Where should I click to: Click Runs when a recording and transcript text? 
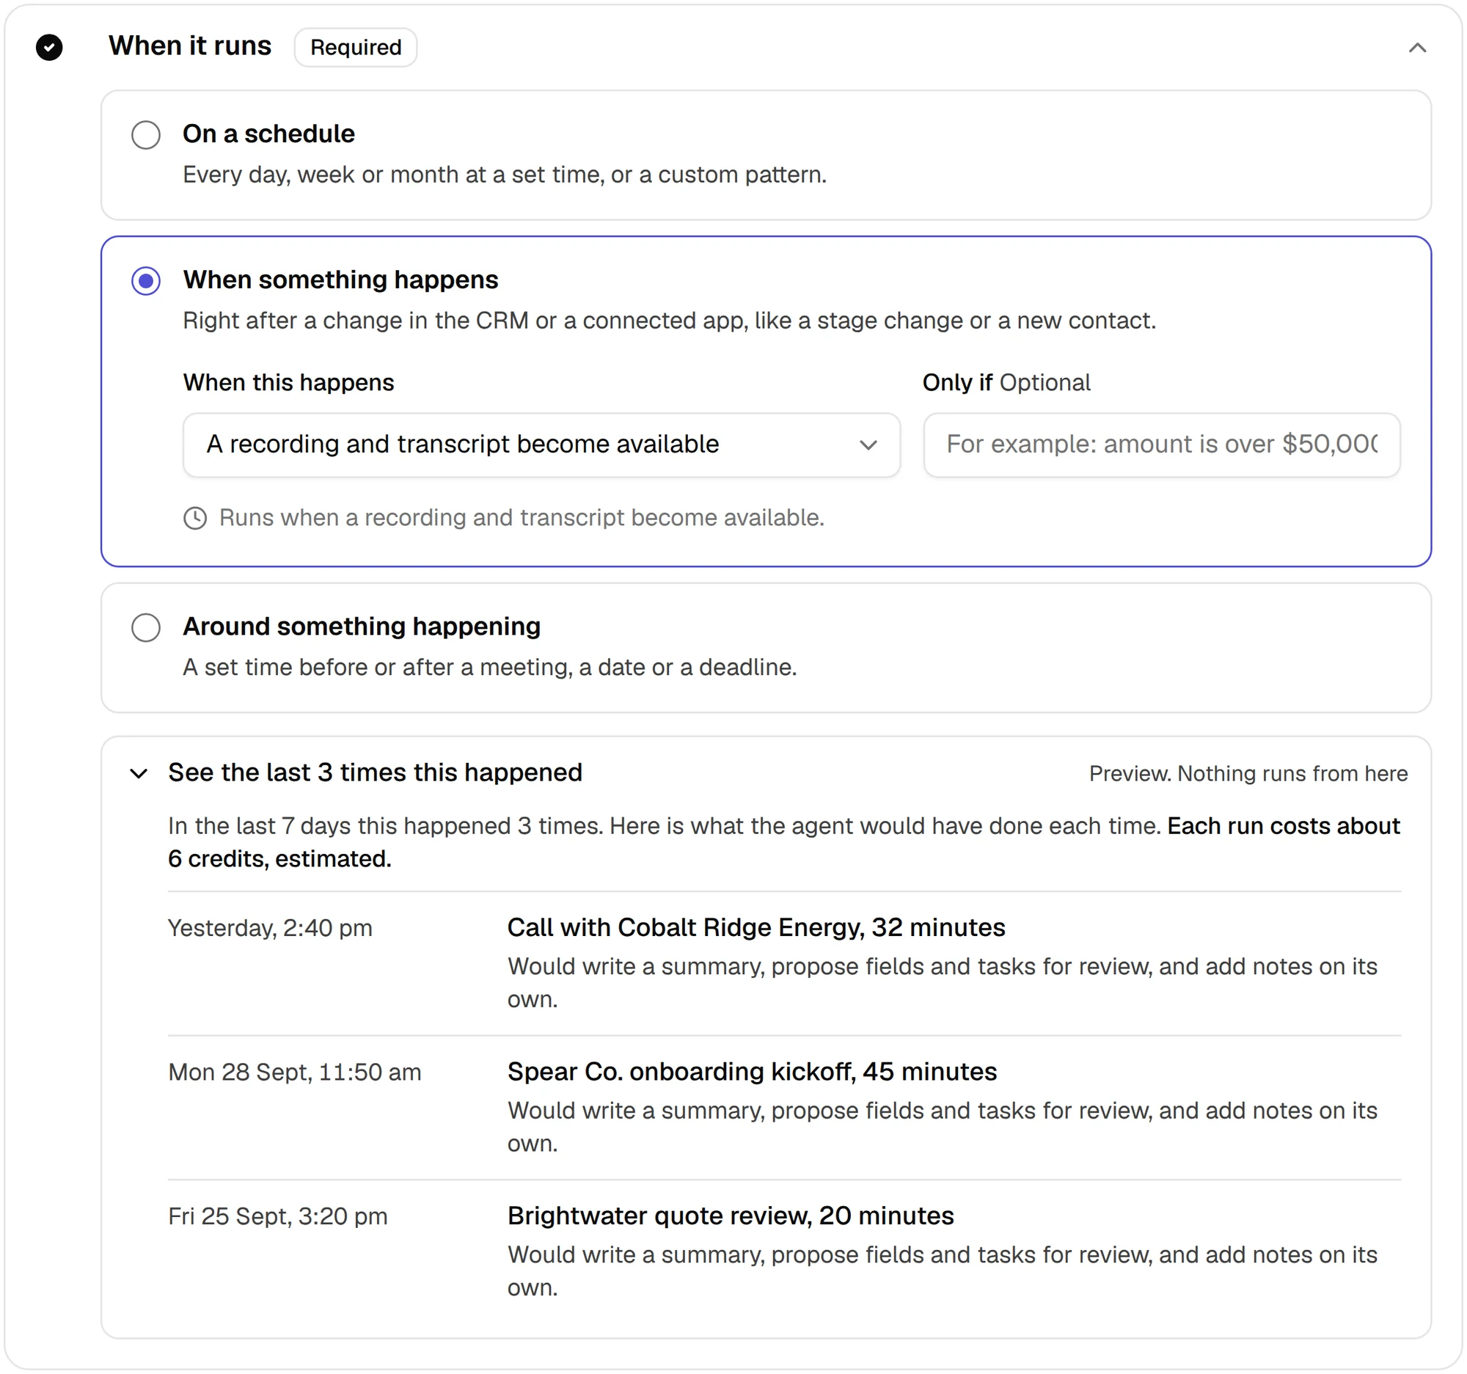click(522, 517)
